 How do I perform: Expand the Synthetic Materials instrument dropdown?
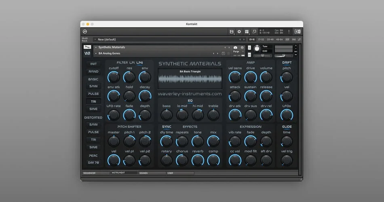point(96,48)
